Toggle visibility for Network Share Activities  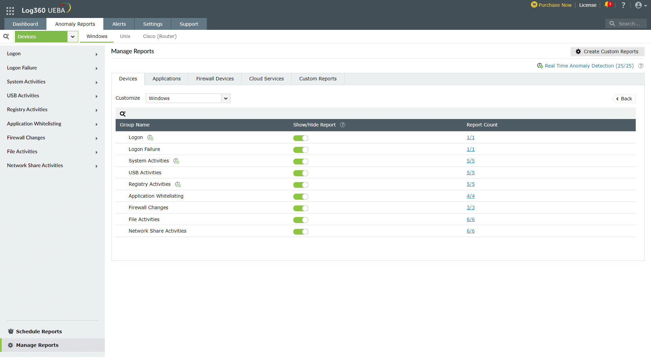click(300, 232)
